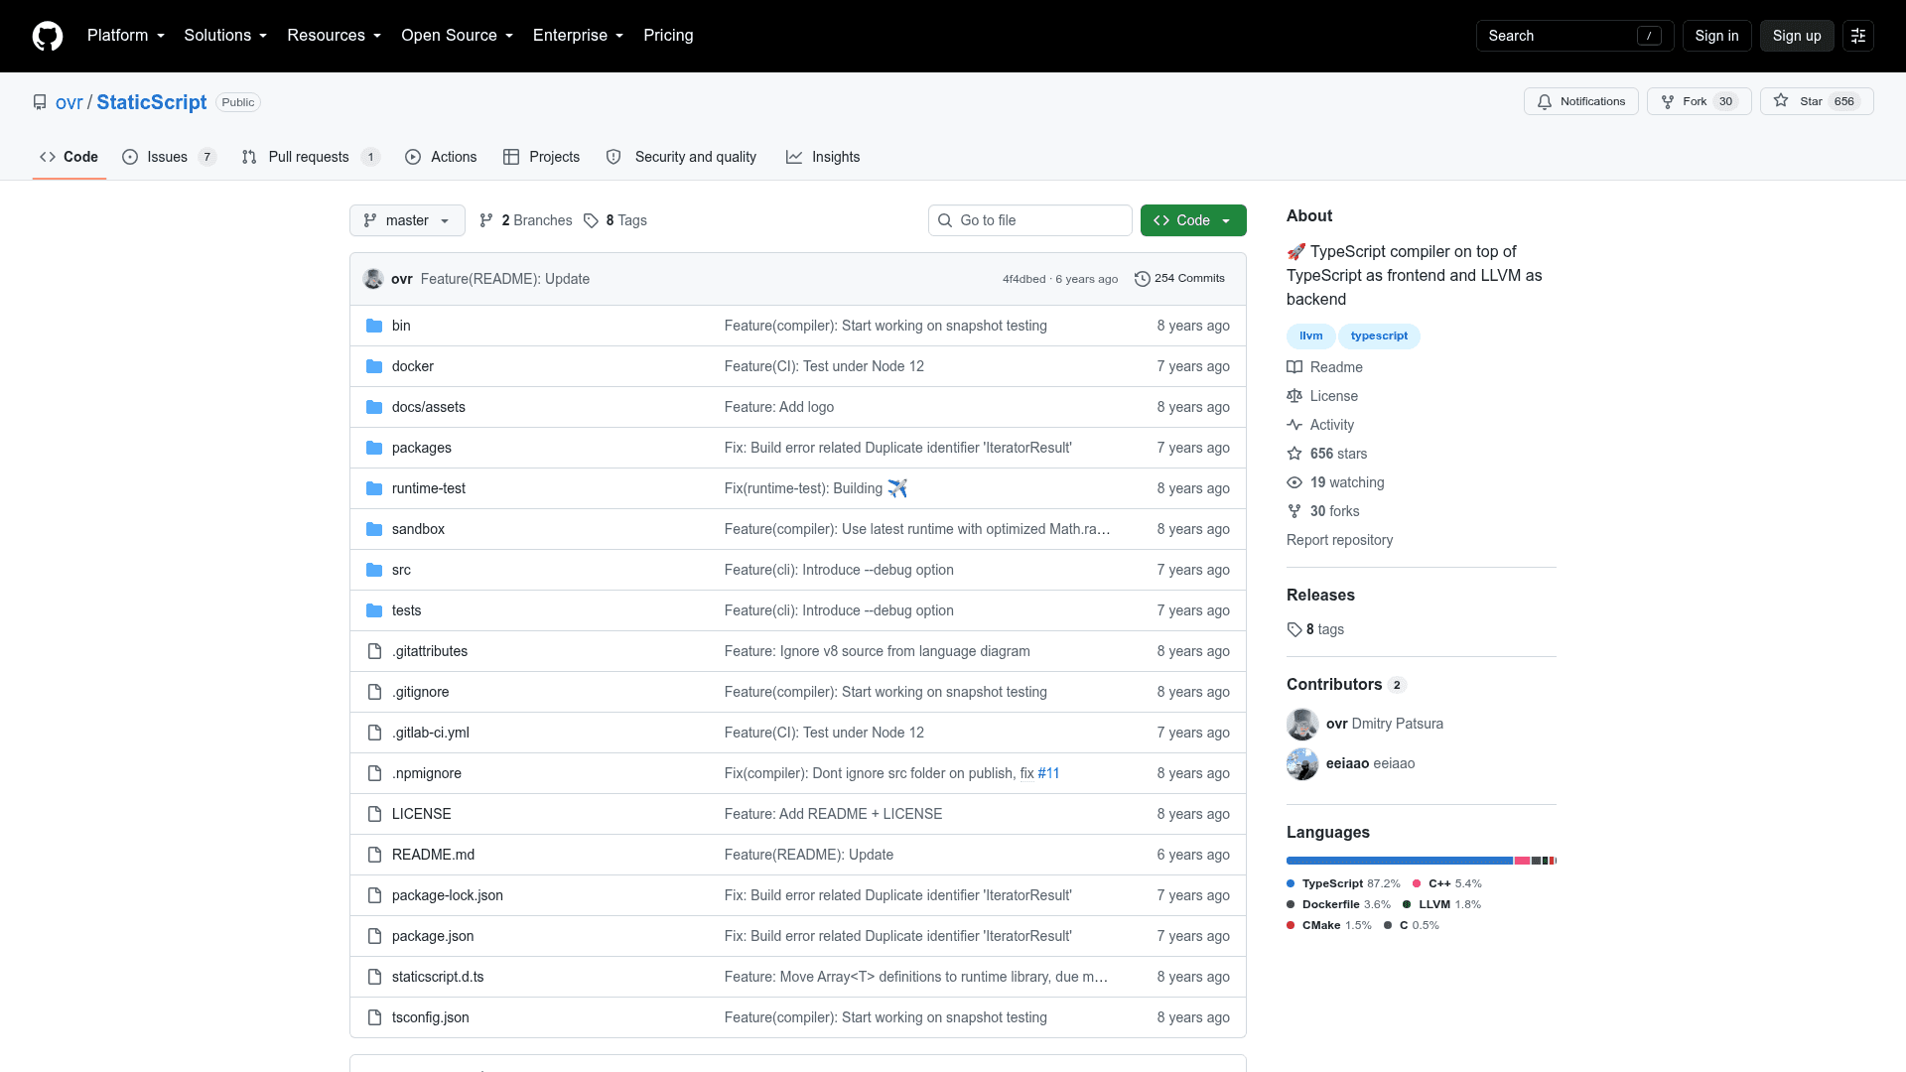Click the llvm topic tag
The image size is (1906, 1072).
pyautogui.click(x=1310, y=336)
